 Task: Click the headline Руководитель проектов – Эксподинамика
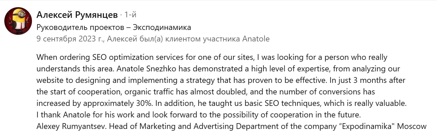pos(114,28)
